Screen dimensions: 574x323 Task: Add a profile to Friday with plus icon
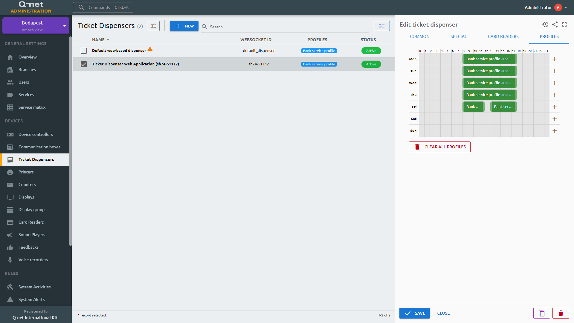(555, 107)
